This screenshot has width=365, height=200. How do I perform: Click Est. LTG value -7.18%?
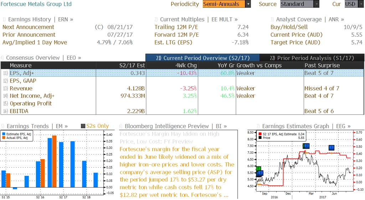coord(240,43)
